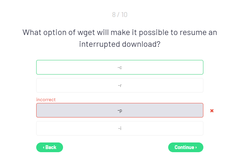Pick the -i answer option
This screenshot has height=165, width=226.
pos(119,128)
